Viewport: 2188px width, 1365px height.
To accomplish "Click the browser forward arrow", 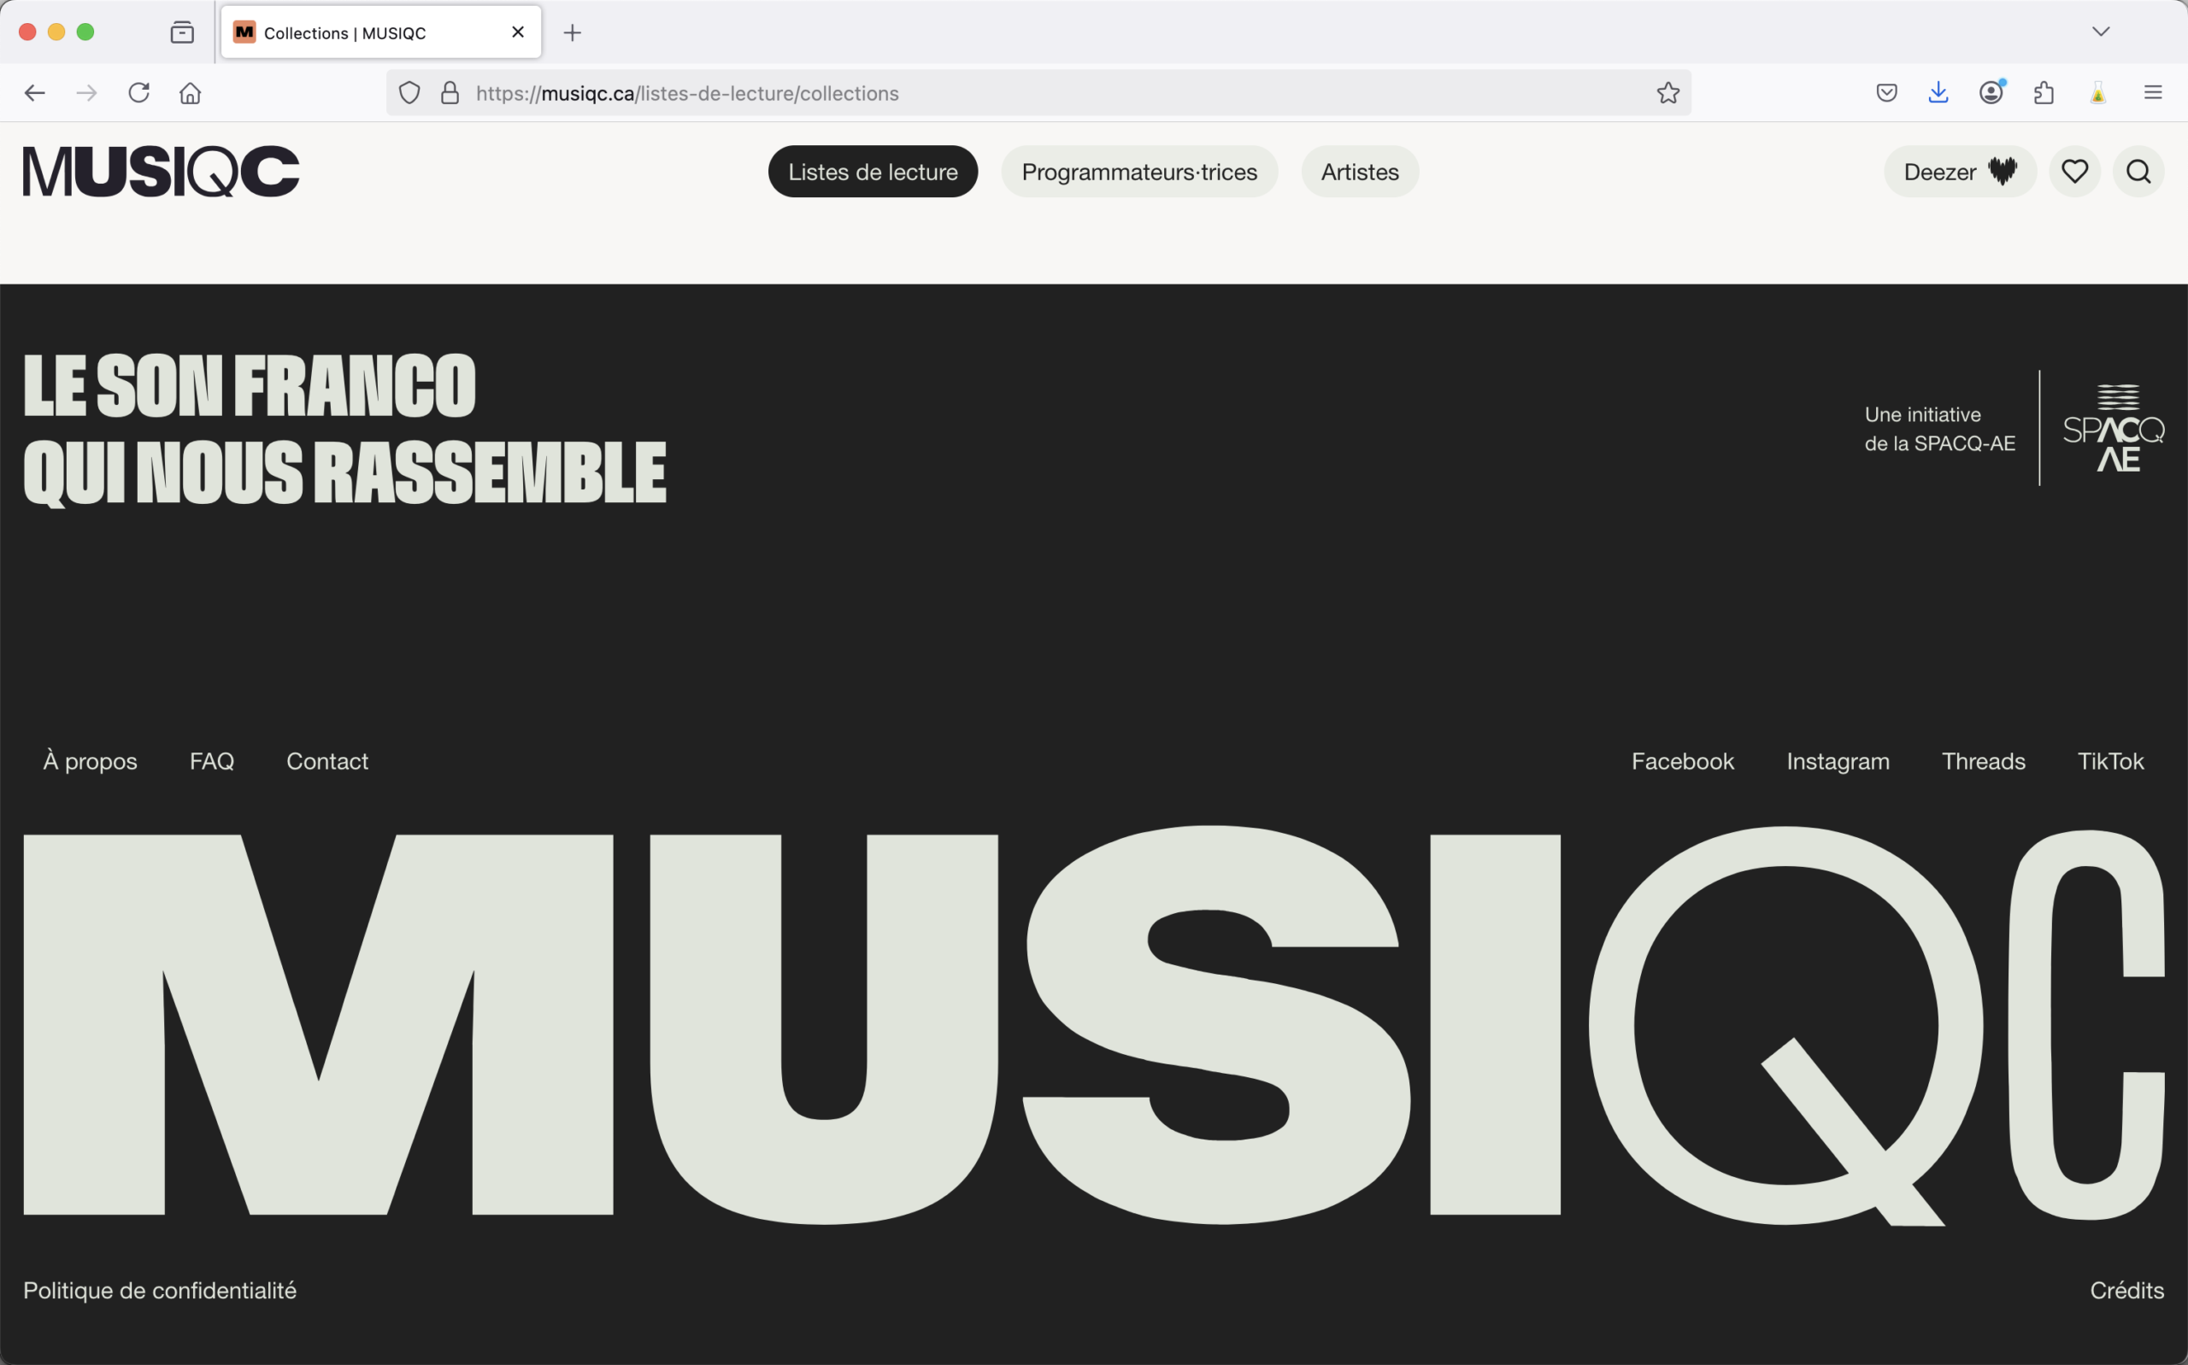I will tap(86, 93).
